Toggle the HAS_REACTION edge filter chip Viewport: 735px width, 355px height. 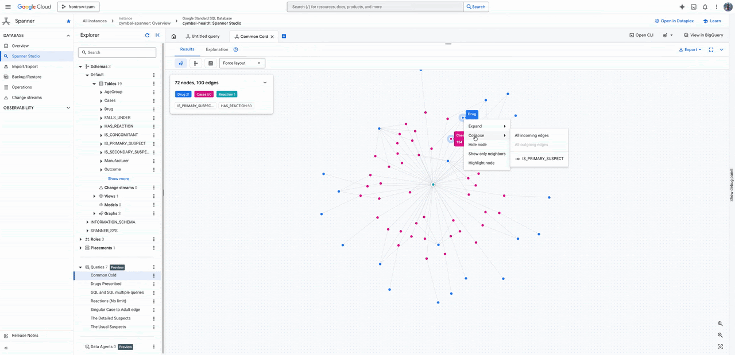click(x=237, y=106)
